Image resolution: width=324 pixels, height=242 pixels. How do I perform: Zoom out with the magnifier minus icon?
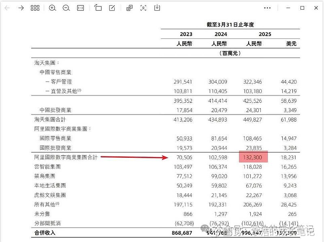[x=66, y=8]
